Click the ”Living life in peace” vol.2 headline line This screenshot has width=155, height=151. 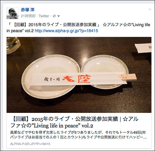[x=52, y=126]
